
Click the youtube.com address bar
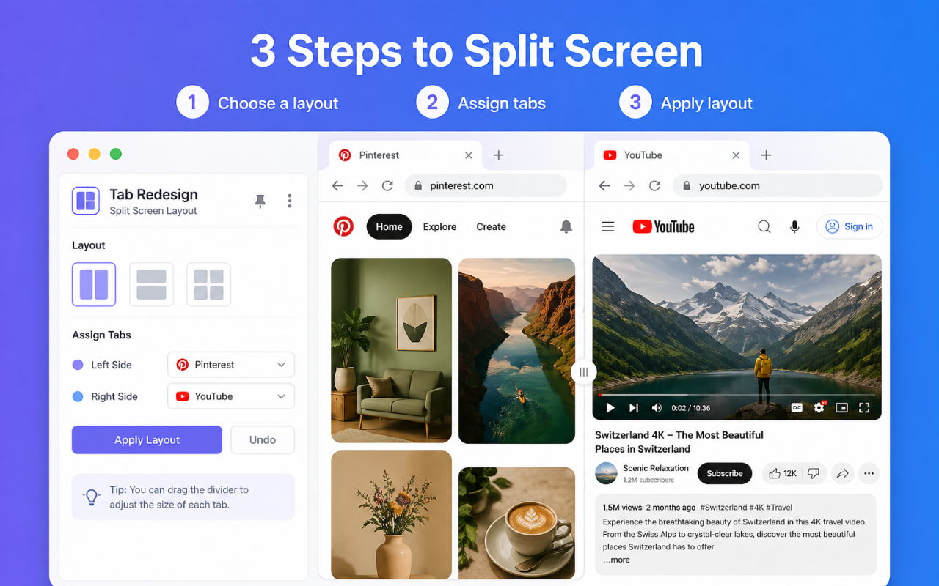pos(778,186)
